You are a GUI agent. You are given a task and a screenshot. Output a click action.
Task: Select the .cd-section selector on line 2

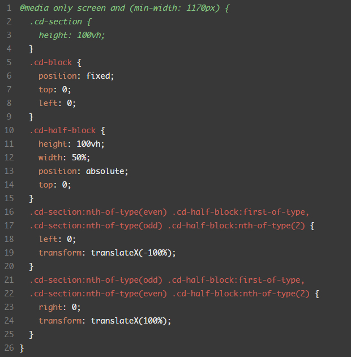(55, 22)
